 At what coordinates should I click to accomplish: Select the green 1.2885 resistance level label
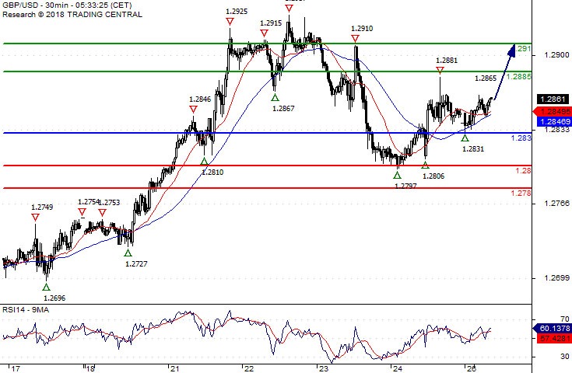pos(519,76)
